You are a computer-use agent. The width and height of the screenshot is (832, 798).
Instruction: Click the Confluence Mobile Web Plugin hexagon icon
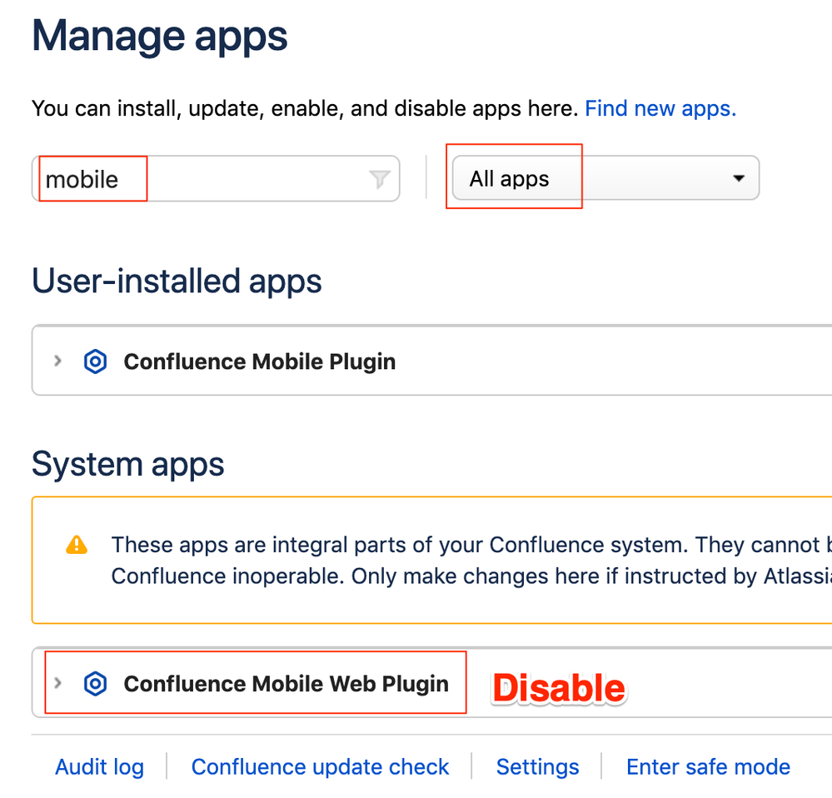click(95, 683)
